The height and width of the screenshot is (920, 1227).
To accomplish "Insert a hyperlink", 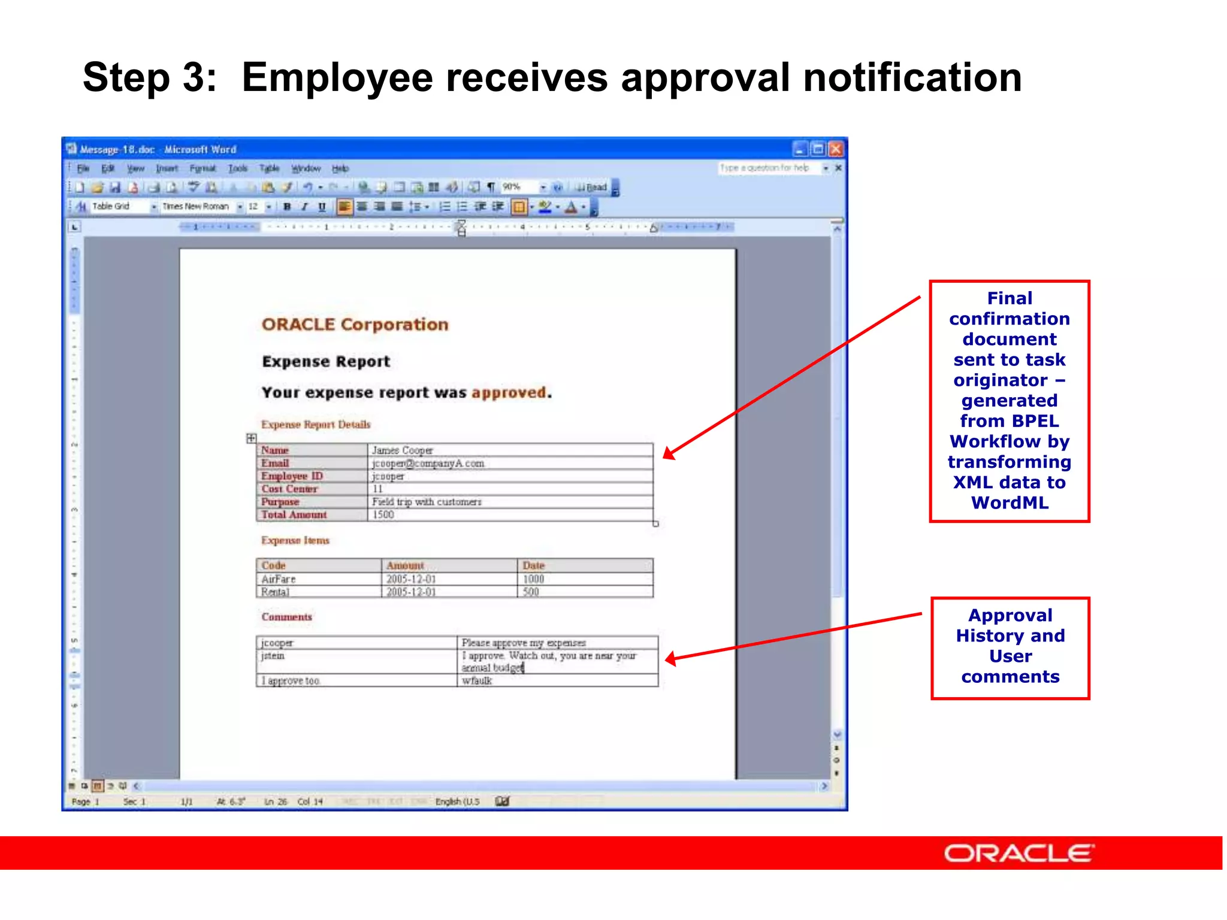I will [x=364, y=187].
